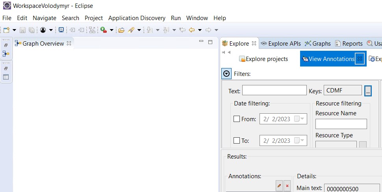Click the pencil edit annotation icon
The height and width of the screenshot is (192, 382).
[x=279, y=186]
